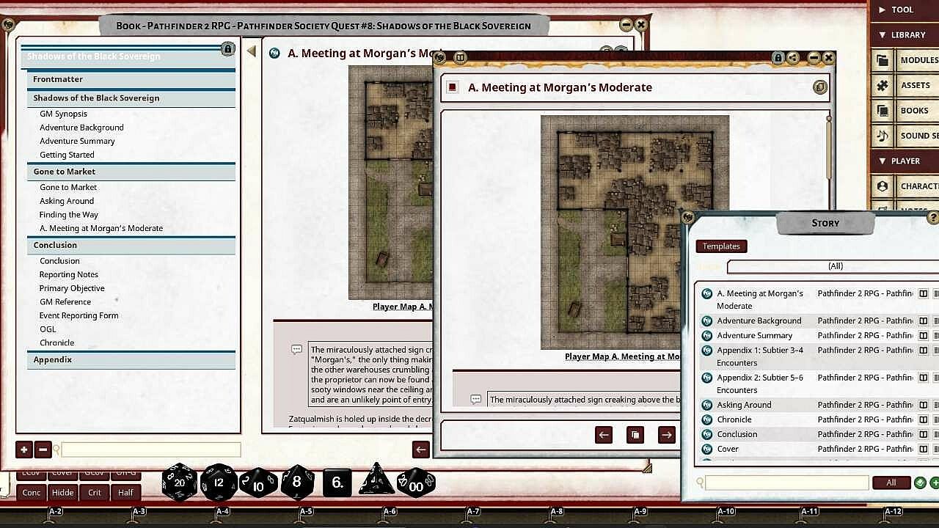
Task: Collapse the LIBRARY sidebar section
Action: [904, 34]
